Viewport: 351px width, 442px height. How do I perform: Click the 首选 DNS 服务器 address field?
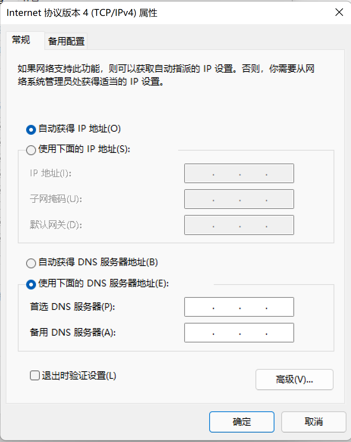(x=239, y=307)
